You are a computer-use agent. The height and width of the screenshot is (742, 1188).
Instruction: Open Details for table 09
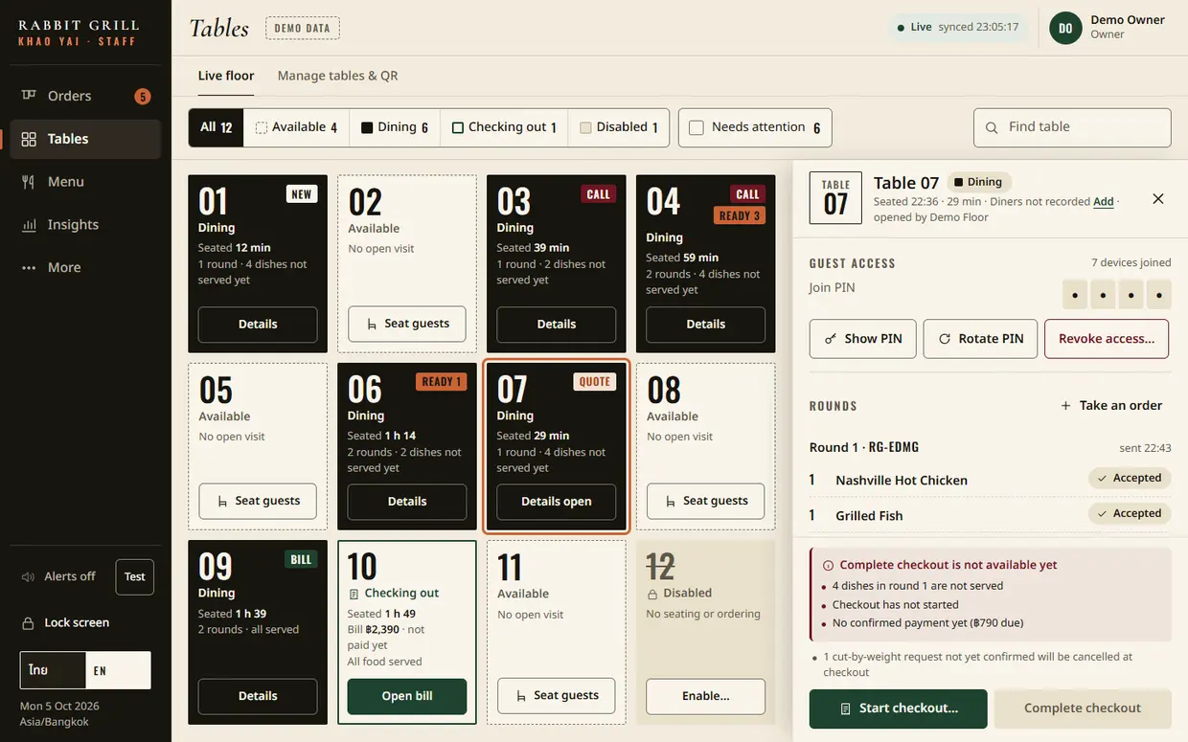click(258, 696)
